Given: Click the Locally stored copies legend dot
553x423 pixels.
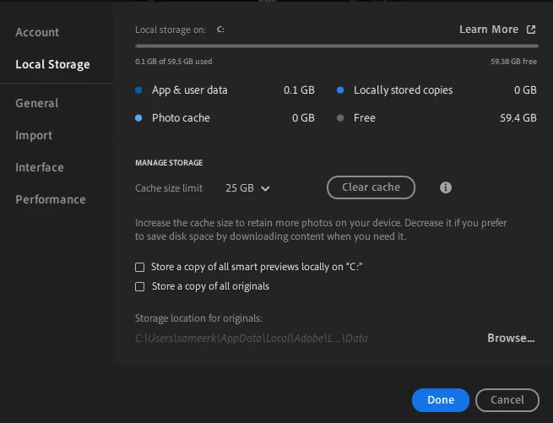Looking at the screenshot, I should [340, 90].
